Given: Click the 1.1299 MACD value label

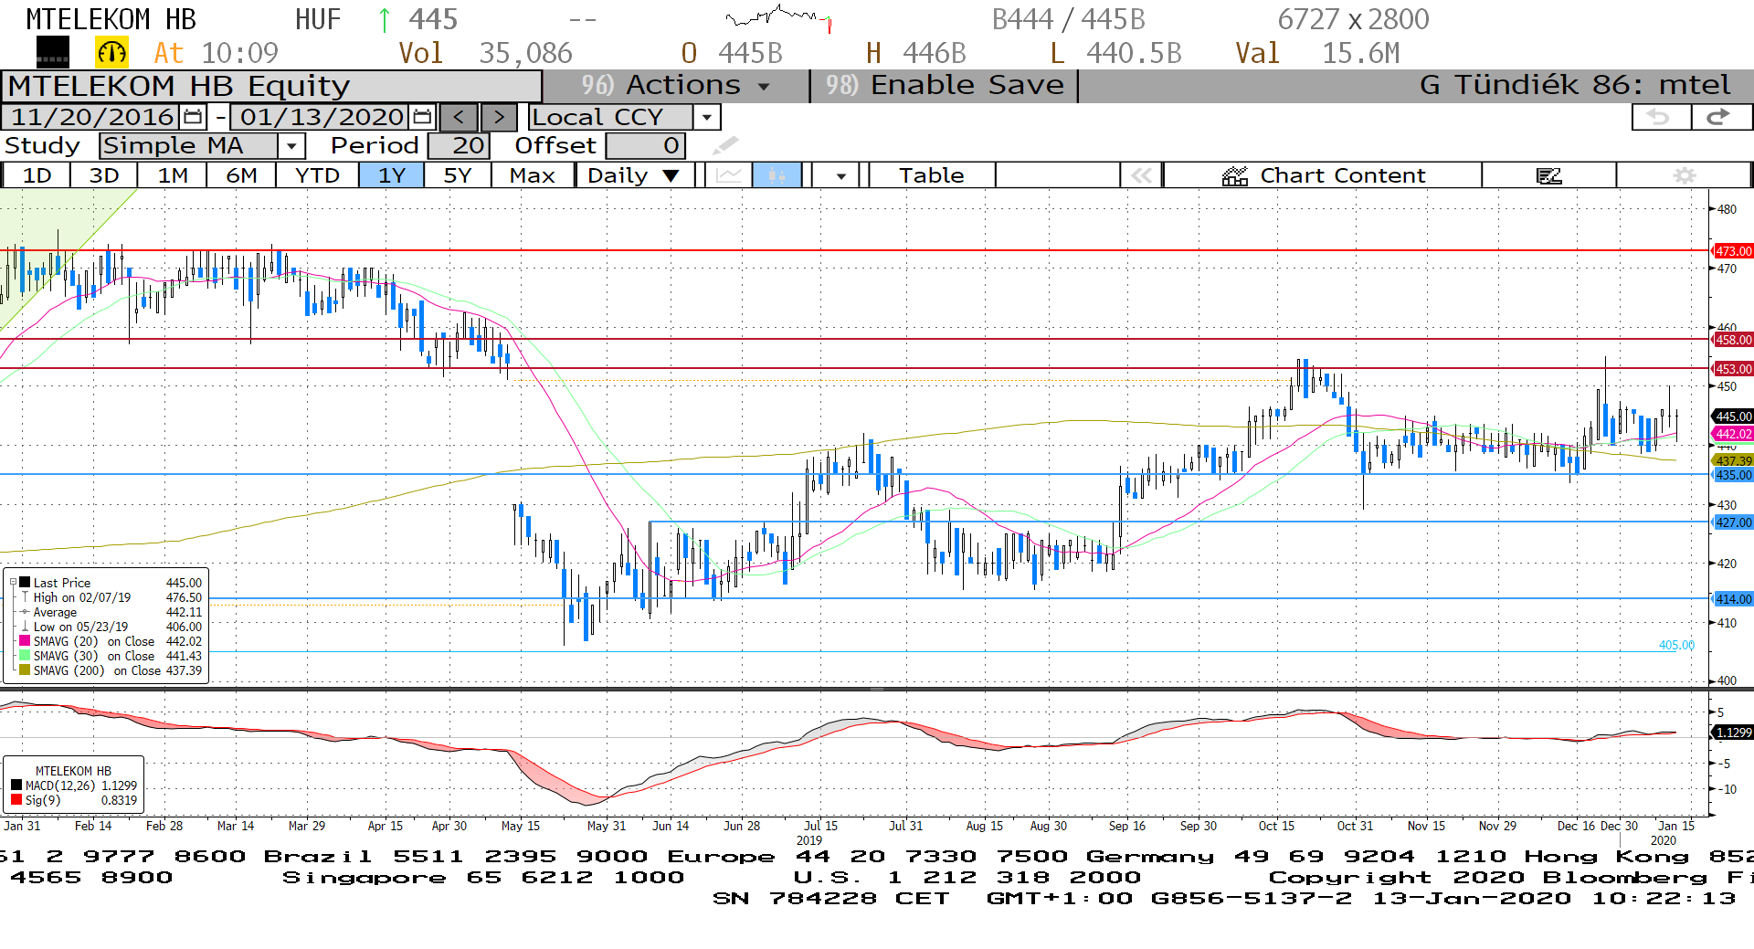Looking at the screenshot, I should pyautogui.click(x=1733, y=733).
